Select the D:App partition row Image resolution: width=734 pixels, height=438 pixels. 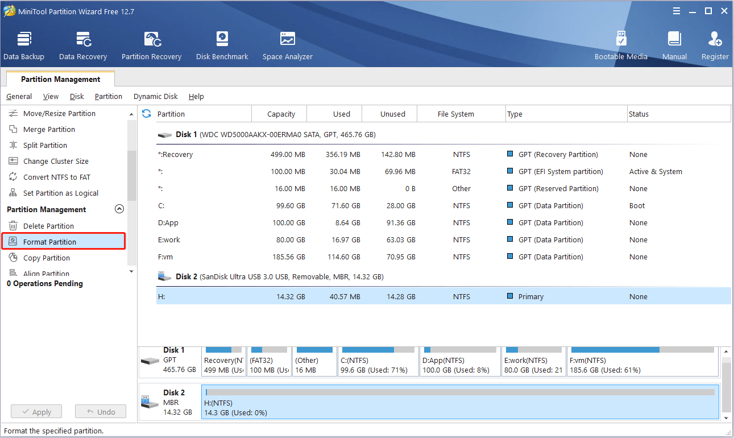point(443,223)
